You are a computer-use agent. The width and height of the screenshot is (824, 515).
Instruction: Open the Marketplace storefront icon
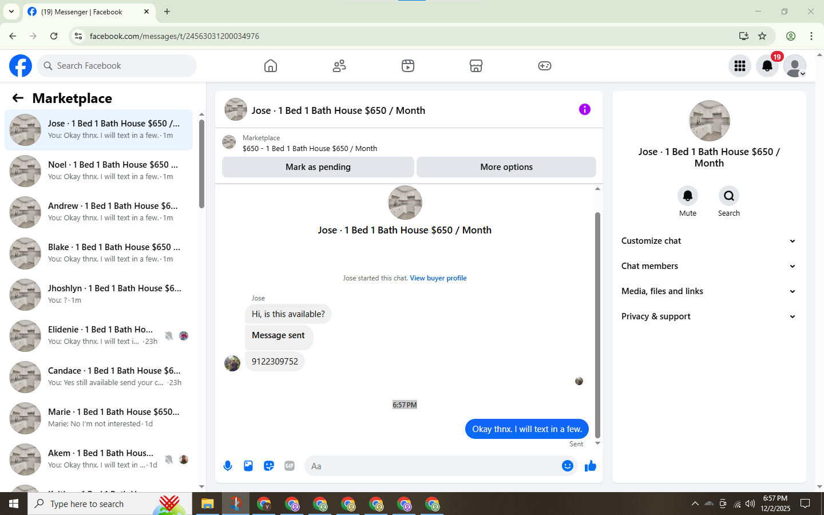(476, 66)
